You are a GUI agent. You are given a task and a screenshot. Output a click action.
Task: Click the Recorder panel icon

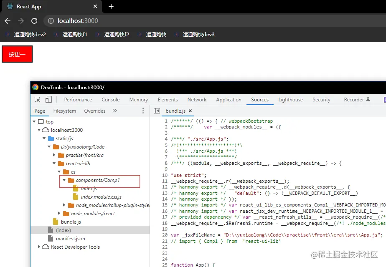point(353,100)
